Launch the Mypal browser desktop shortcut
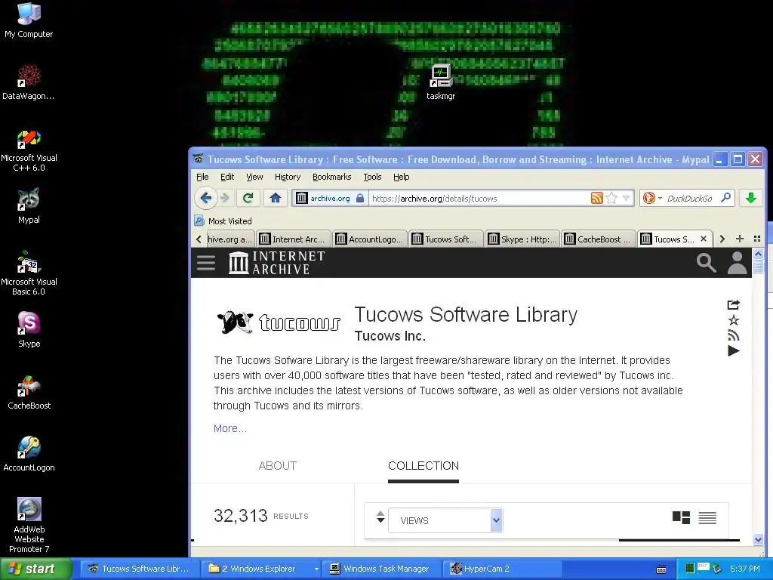Screen dimensions: 773x580 (x=29, y=206)
